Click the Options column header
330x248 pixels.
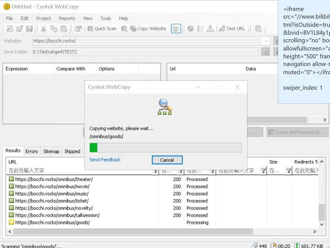click(x=117, y=69)
